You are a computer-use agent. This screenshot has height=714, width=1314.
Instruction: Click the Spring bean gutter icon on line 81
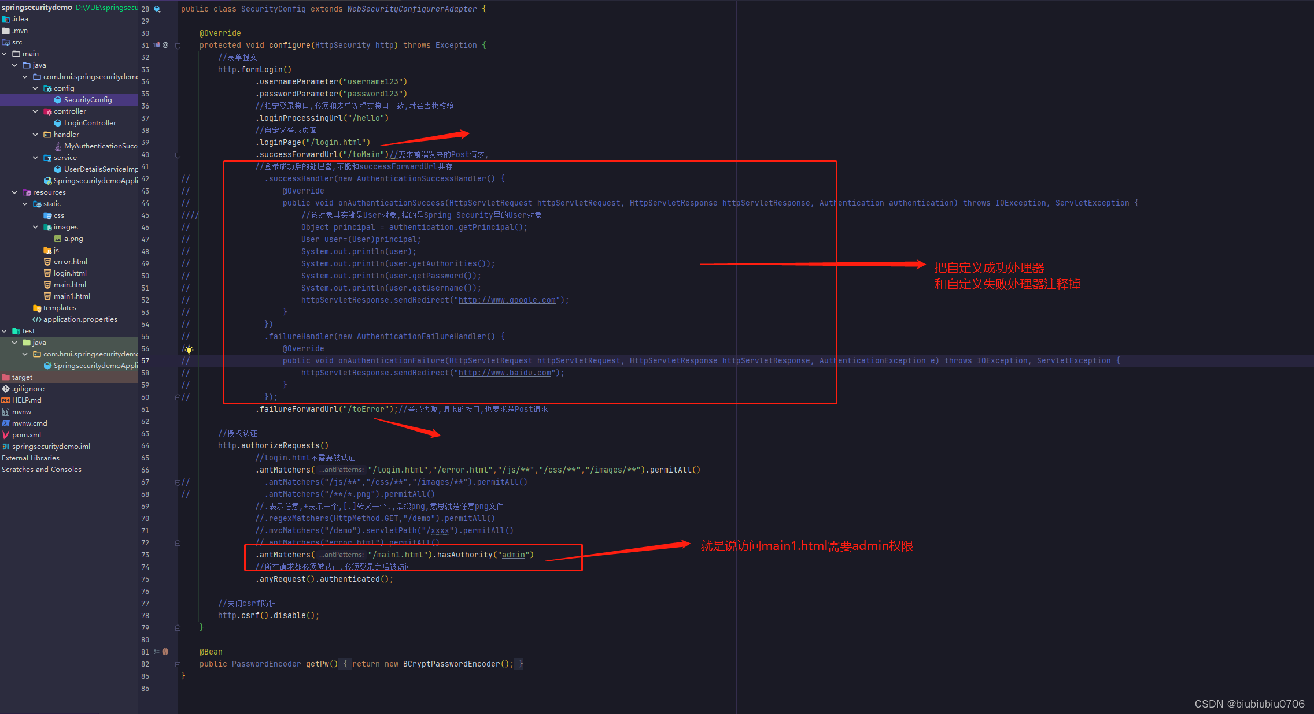coord(165,652)
